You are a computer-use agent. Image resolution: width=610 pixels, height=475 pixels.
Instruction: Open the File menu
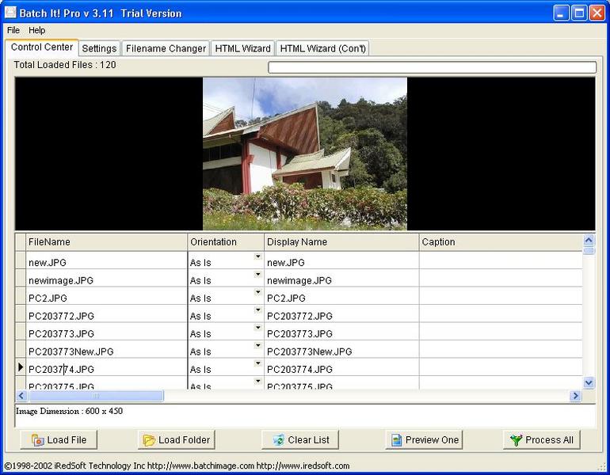click(x=13, y=30)
